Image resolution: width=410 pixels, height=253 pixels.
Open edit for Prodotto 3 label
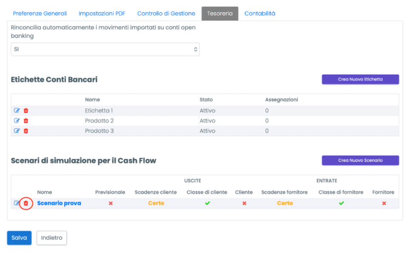(x=17, y=131)
